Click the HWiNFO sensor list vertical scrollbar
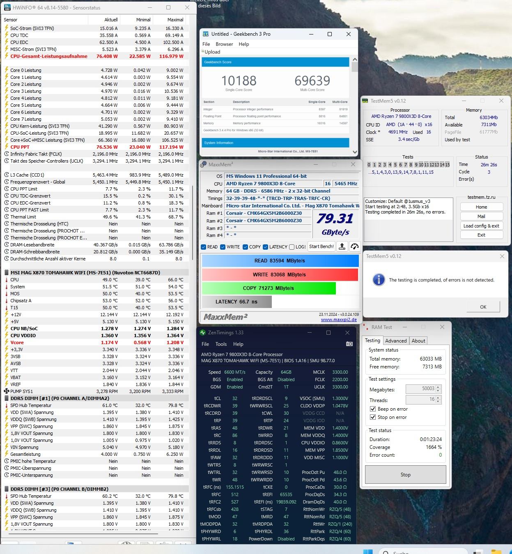The width and height of the screenshot is (512, 554). click(192, 223)
